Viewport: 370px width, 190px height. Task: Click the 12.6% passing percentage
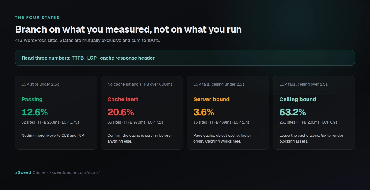coord(35,112)
